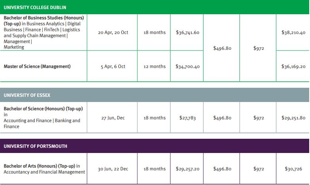Select the $36,741.60 fee amount

coord(188,32)
